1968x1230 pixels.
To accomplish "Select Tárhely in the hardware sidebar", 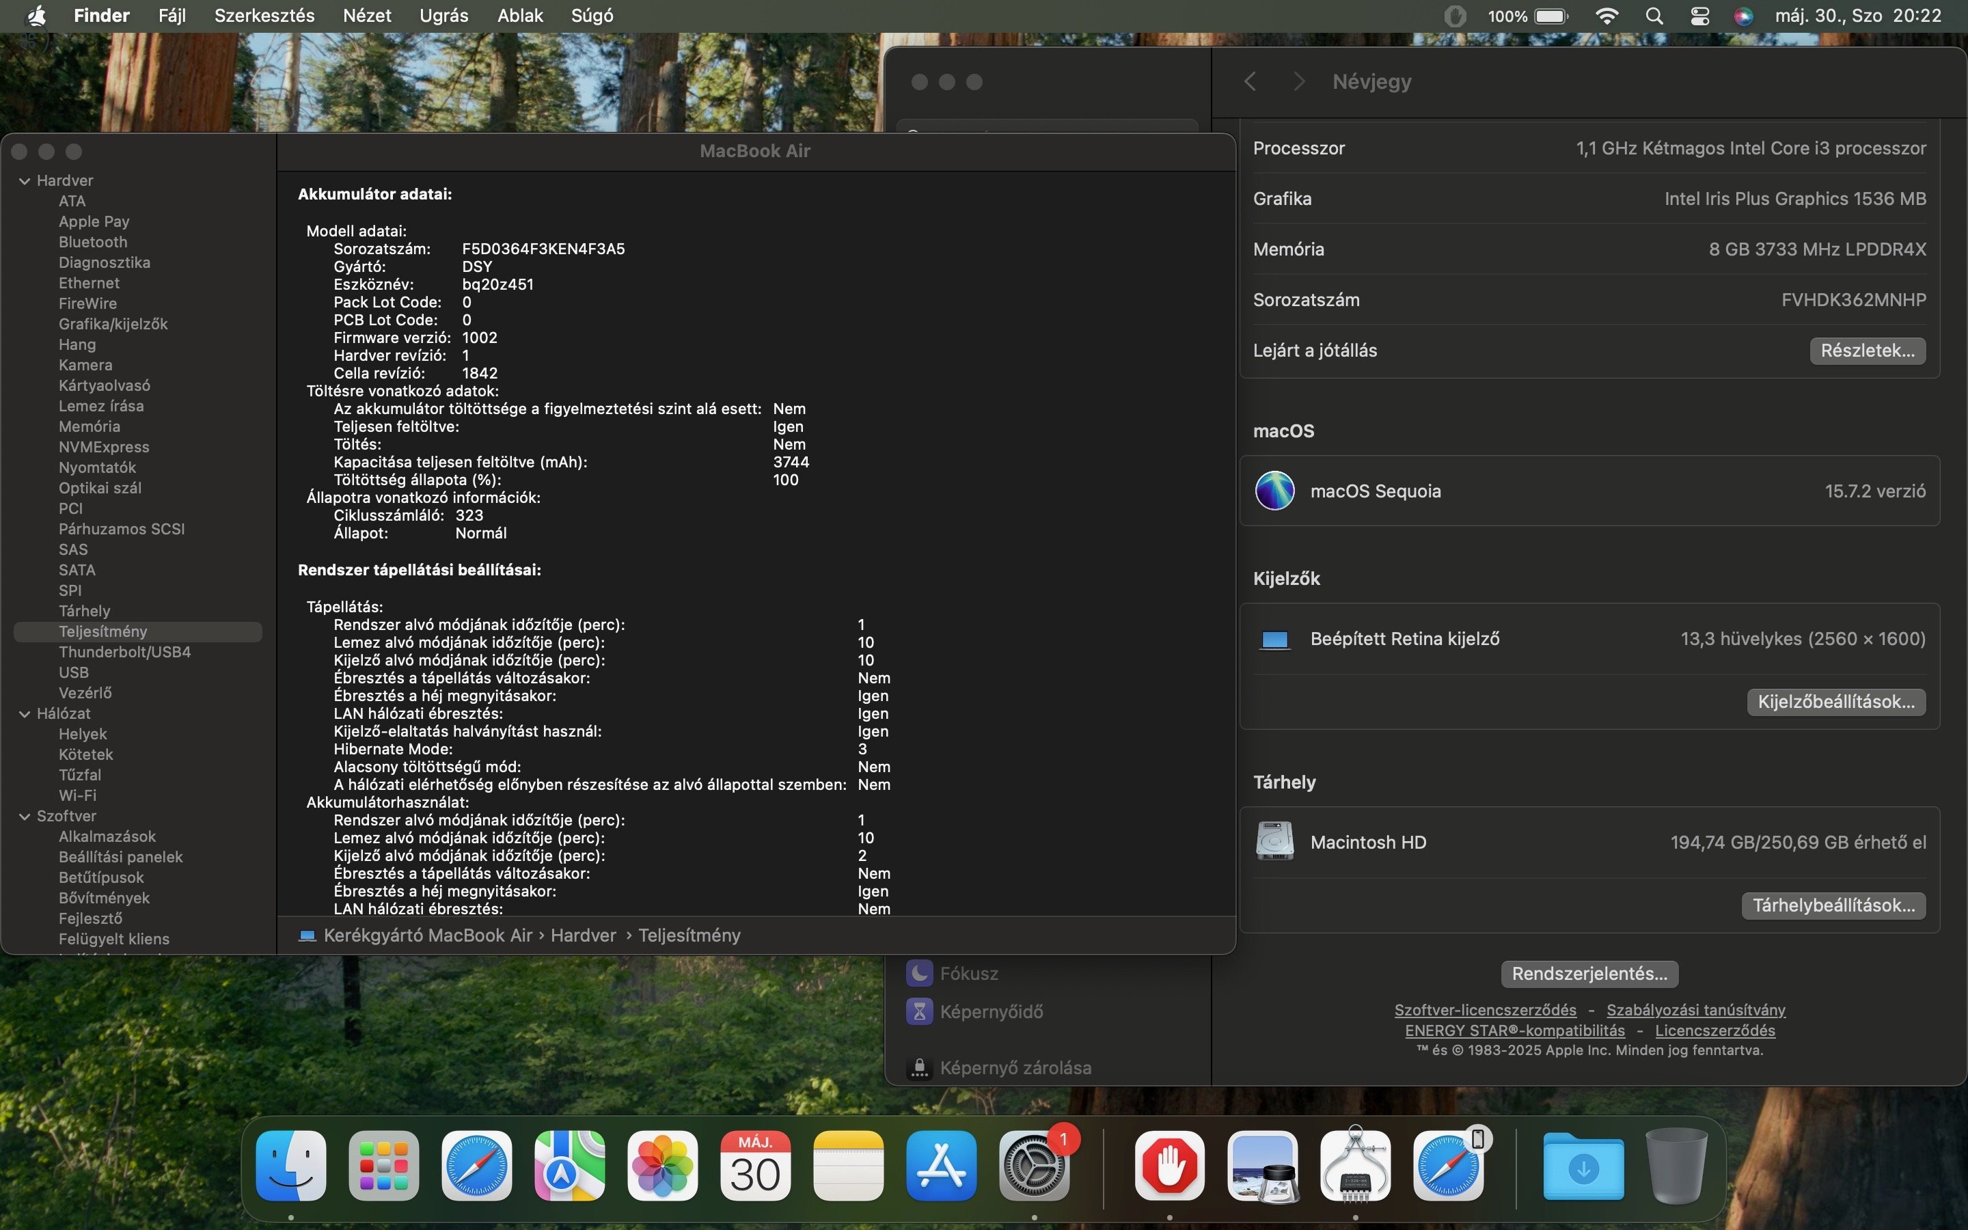I will point(85,611).
